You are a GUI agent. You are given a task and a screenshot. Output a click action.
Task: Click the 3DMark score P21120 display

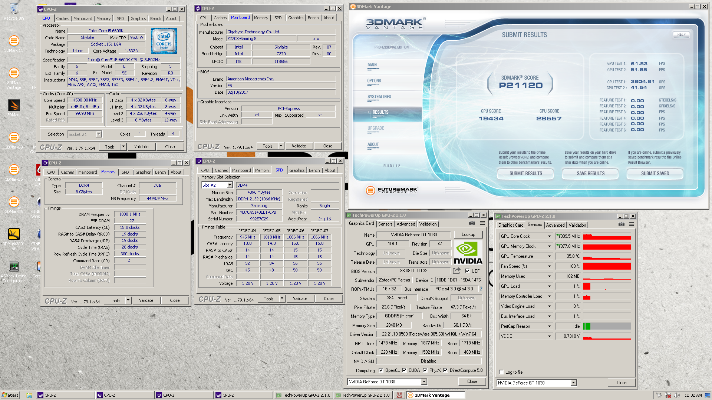(521, 85)
